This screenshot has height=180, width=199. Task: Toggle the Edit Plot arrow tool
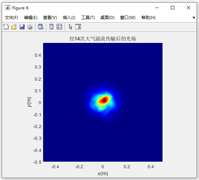[x=71, y=27]
